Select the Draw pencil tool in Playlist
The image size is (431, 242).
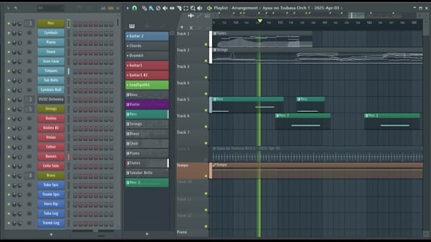point(144,8)
